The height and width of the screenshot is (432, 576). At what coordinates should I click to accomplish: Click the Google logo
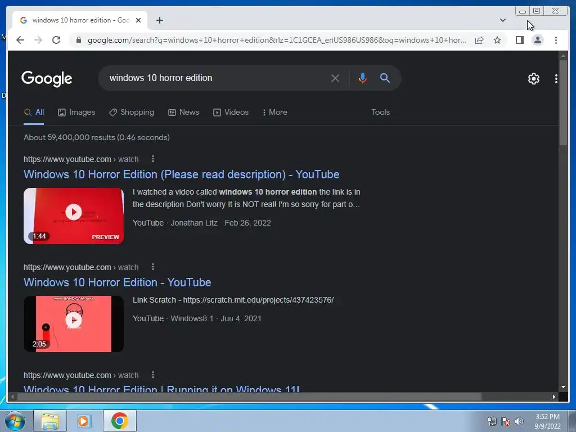pyautogui.click(x=47, y=78)
